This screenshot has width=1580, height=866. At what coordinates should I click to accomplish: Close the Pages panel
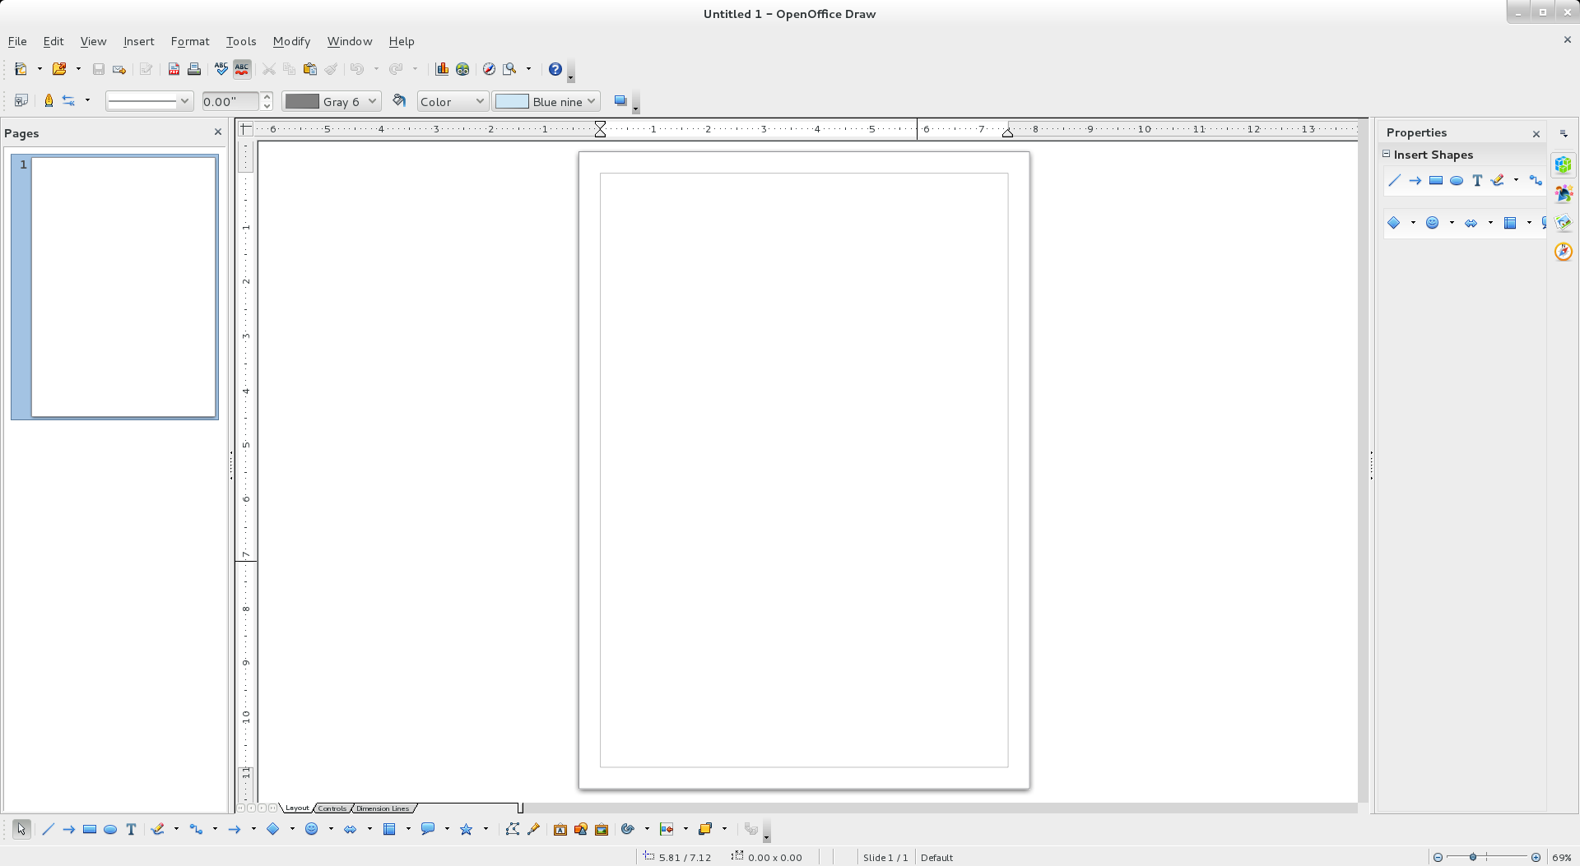[218, 132]
